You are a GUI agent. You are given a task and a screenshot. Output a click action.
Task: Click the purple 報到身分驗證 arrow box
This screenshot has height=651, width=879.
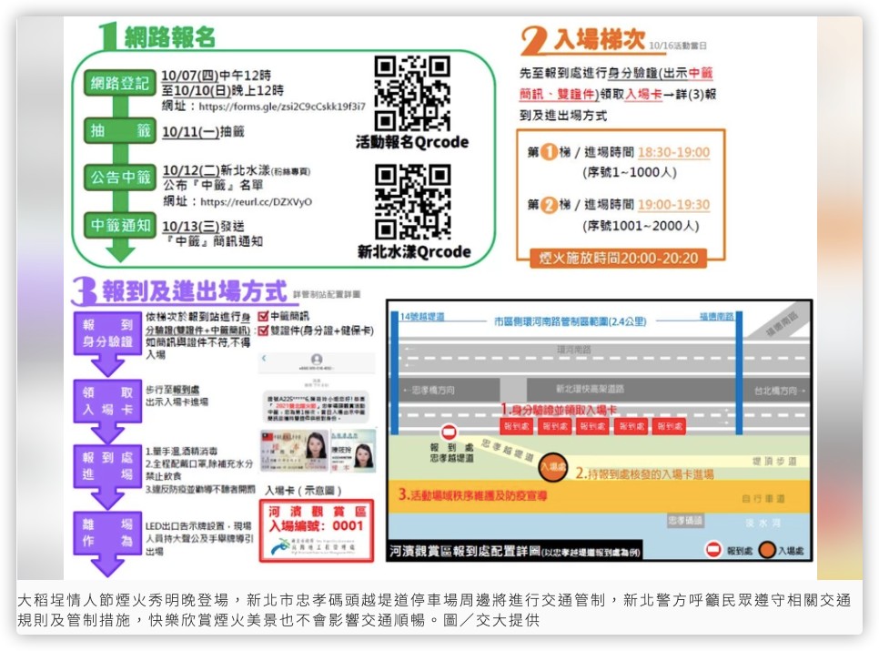pyautogui.click(x=107, y=334)
